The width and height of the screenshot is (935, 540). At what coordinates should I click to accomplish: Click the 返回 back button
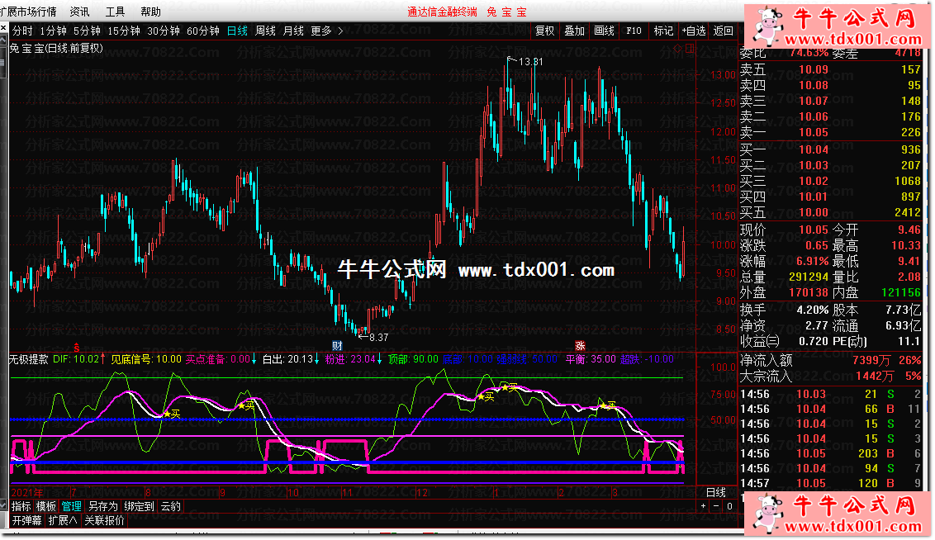click(x=724, y=31)
